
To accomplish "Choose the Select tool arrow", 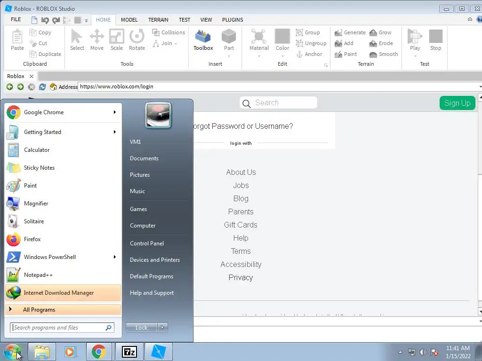I will pyautogui.click(x=77, y=40).
